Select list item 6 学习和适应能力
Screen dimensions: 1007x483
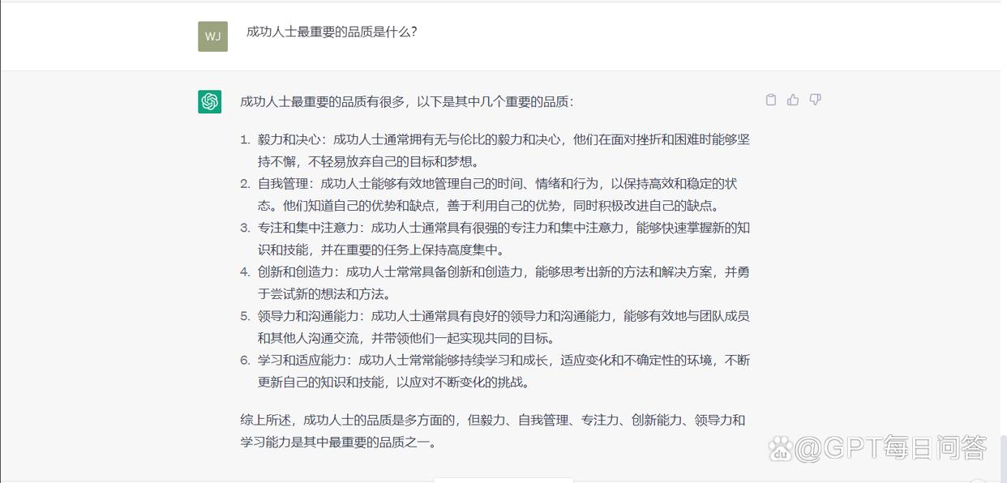495,371
